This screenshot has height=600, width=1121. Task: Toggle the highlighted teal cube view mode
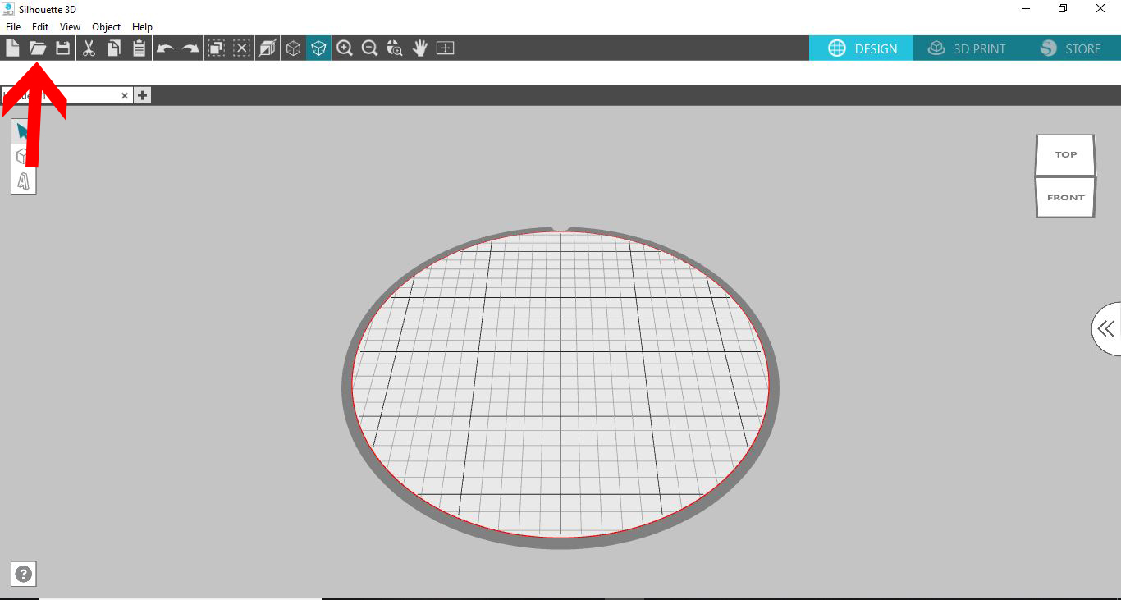[x=318, y=48]
